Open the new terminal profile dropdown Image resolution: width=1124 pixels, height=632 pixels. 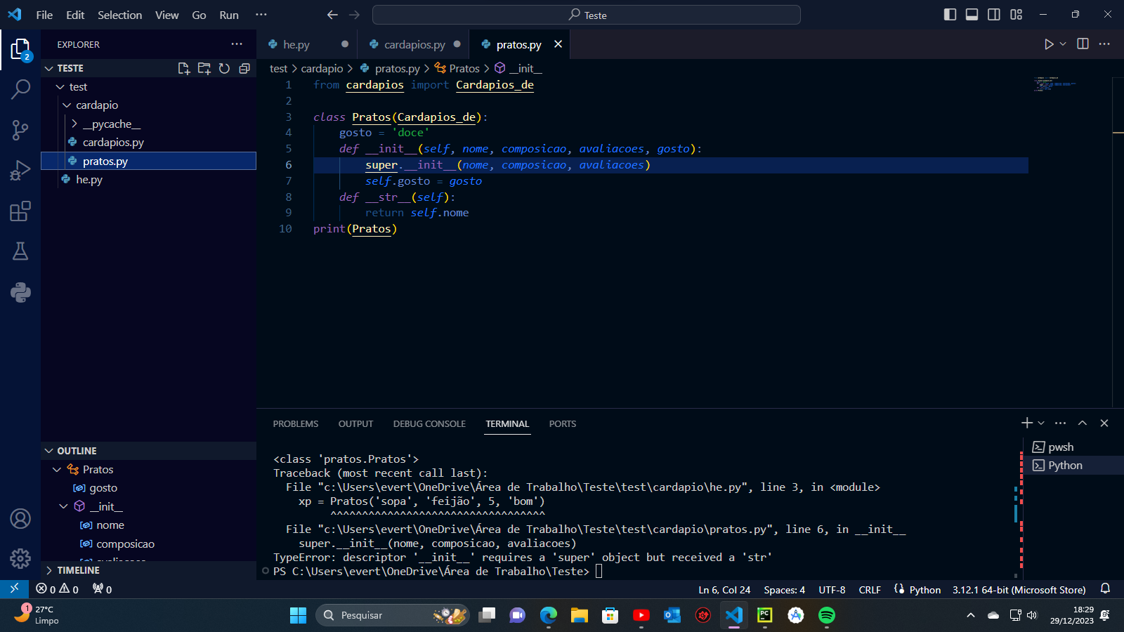[1041, 423]
